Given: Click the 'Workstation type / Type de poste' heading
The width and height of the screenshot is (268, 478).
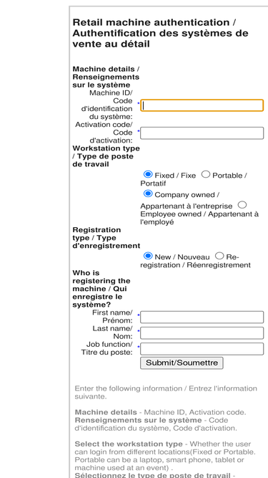Looking at the screenshot, I should click(x=106, y=156).
